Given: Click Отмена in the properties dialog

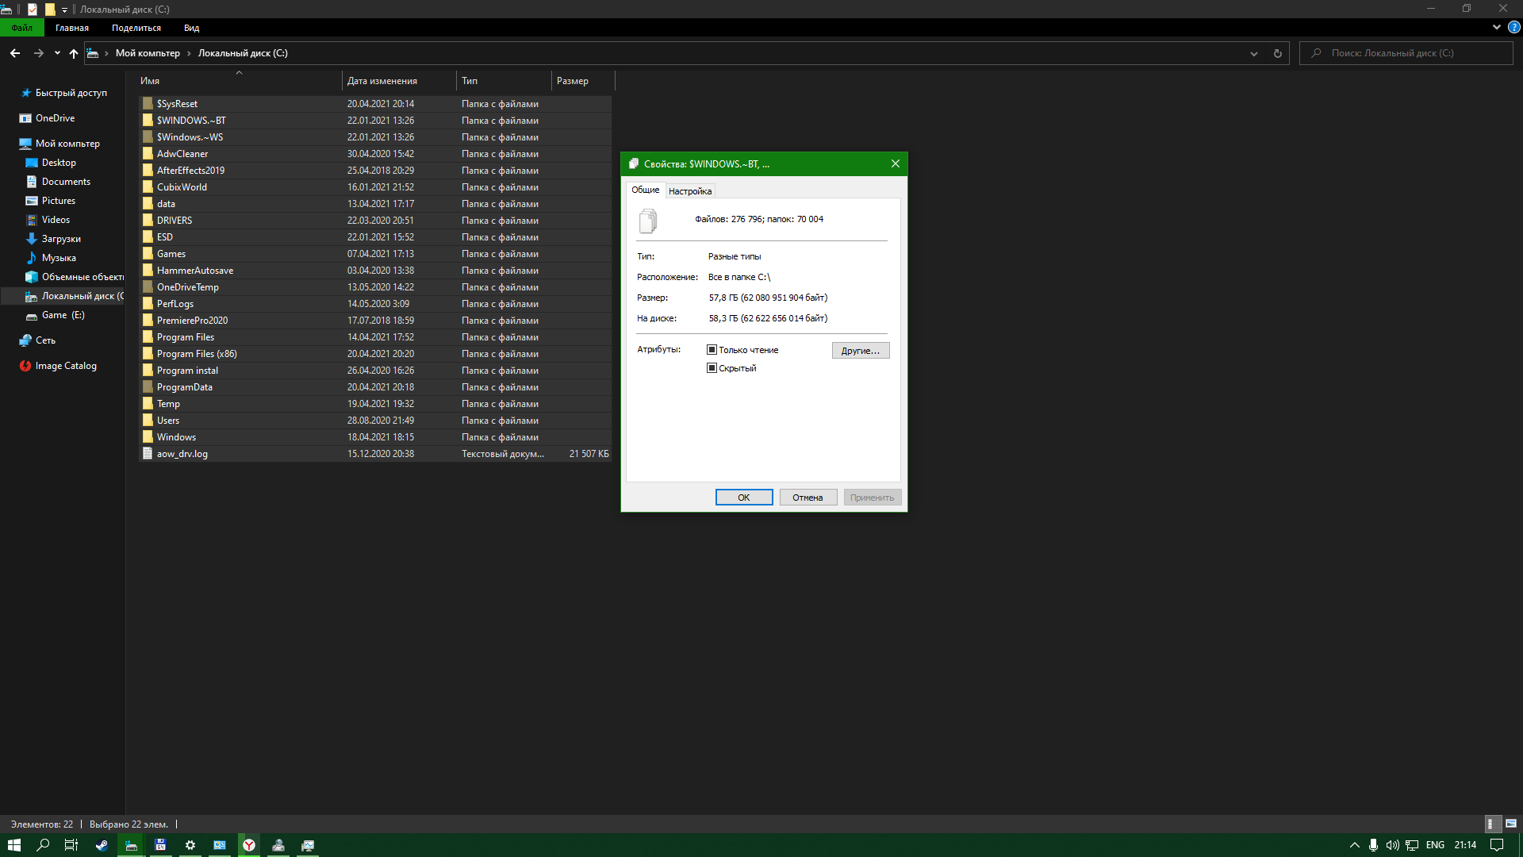Looking at the screenshot, I should [808, 498].
